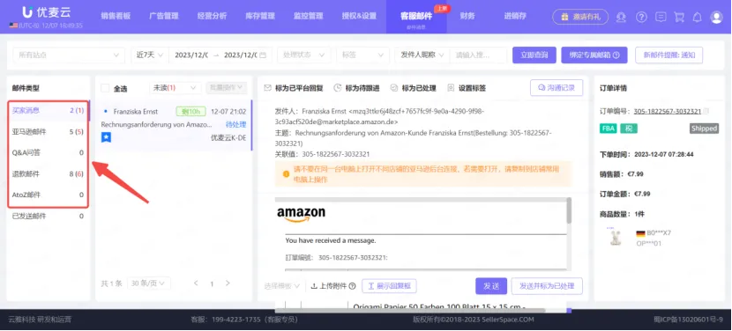This screenshot has width=732, height=331.
Task: Click the clock icon for 标为待跟进
Action: pyautogui.click(x=338, y=88)
